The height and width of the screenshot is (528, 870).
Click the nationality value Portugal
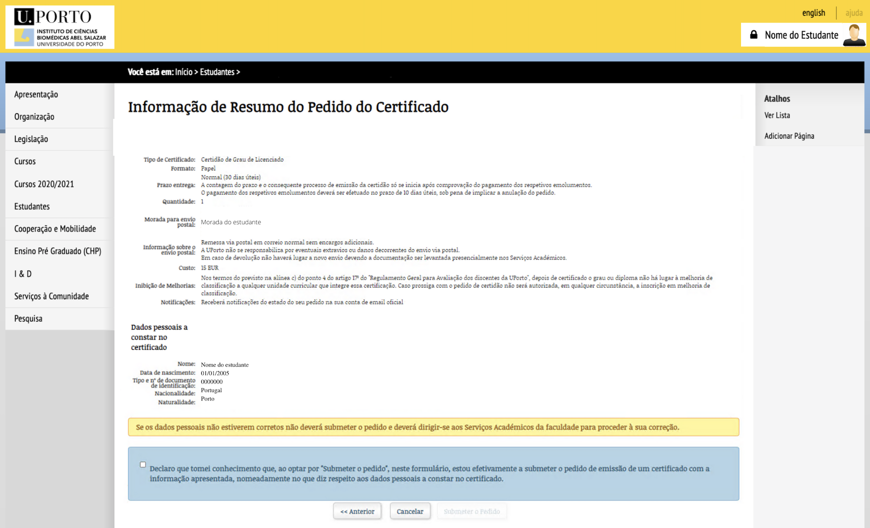tap(211, 390)
